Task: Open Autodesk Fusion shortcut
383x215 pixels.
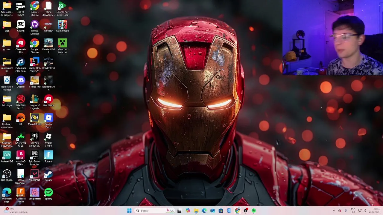Action: [x=21, y=196]
